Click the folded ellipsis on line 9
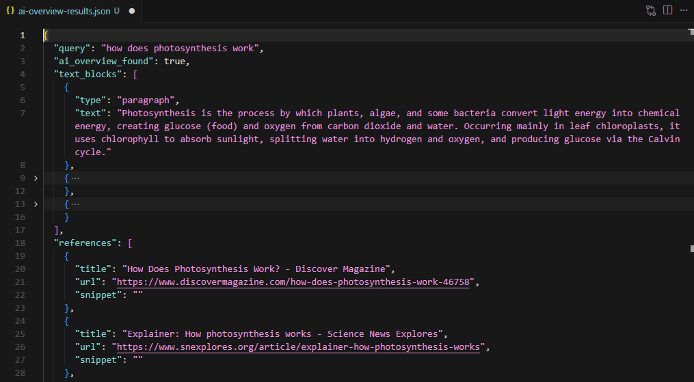This screenshot has width=694, height=382. [x=76, y=178]
